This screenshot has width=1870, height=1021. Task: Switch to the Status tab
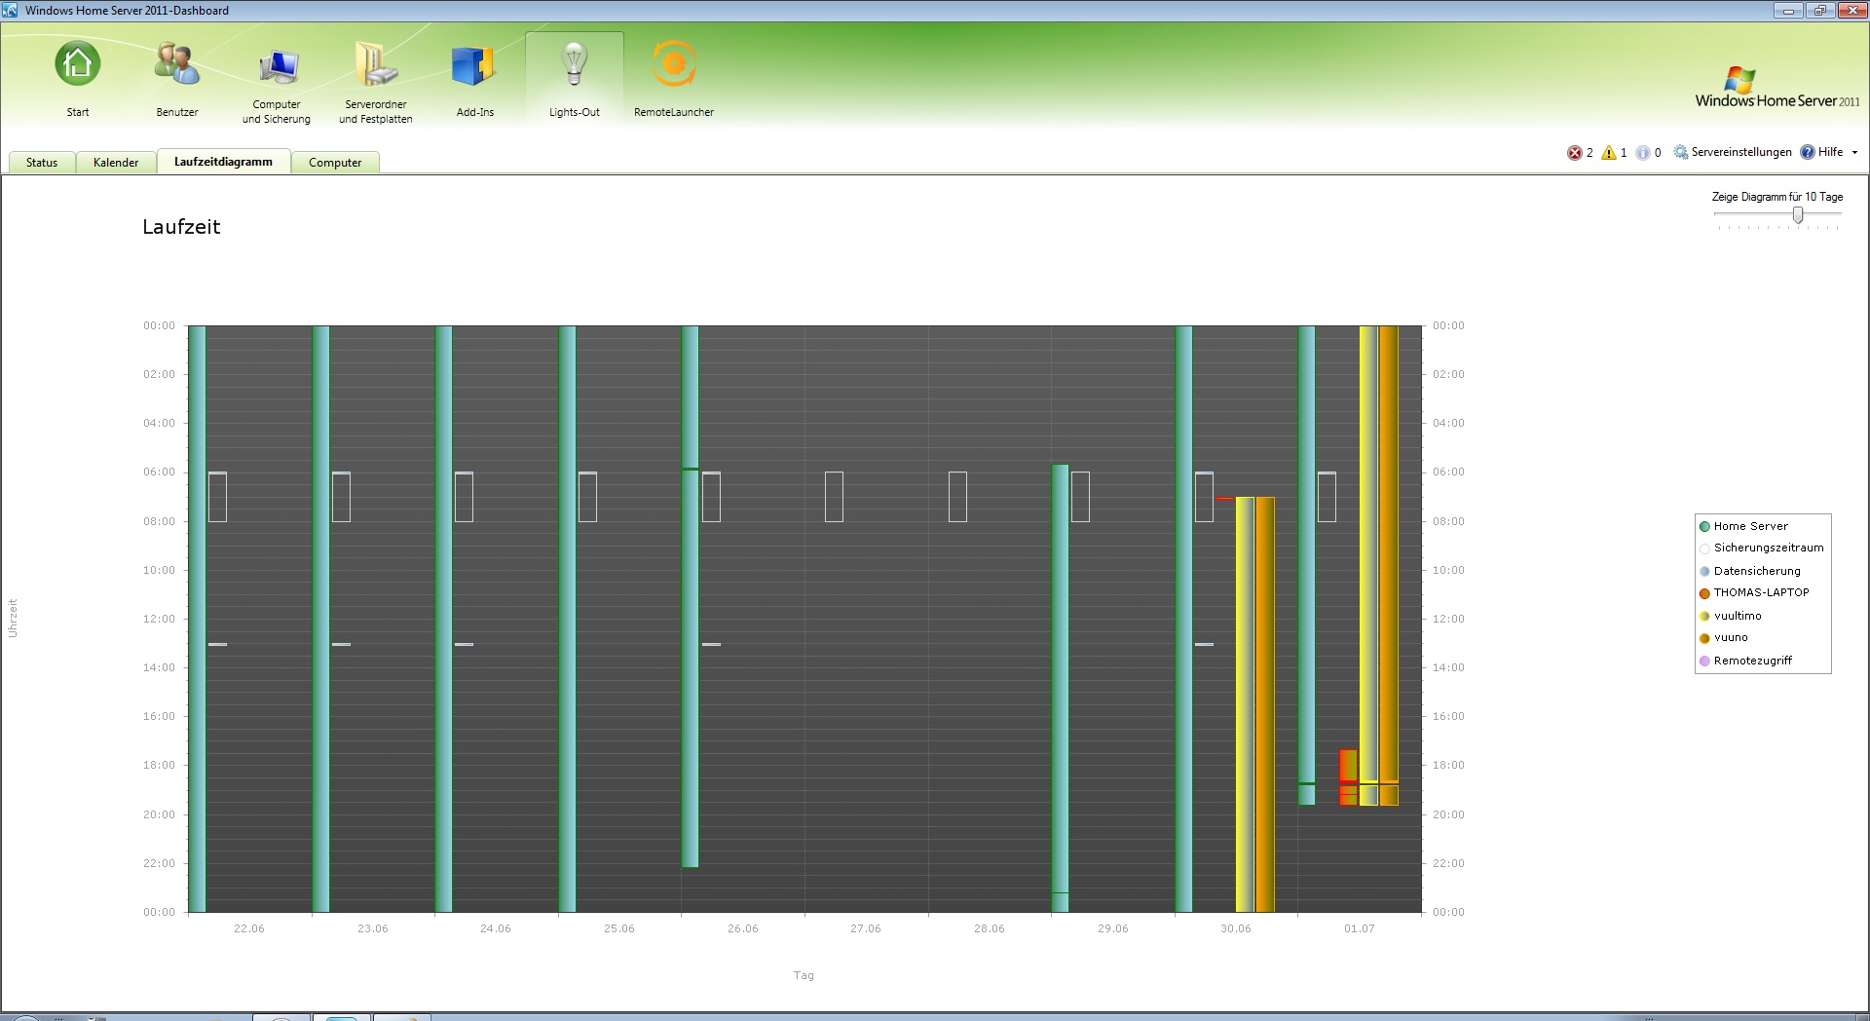pyautogui.click(x=42, y=163)
